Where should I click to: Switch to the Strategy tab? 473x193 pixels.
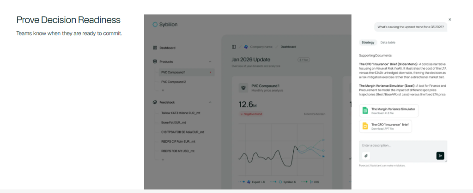click(368, 42)
